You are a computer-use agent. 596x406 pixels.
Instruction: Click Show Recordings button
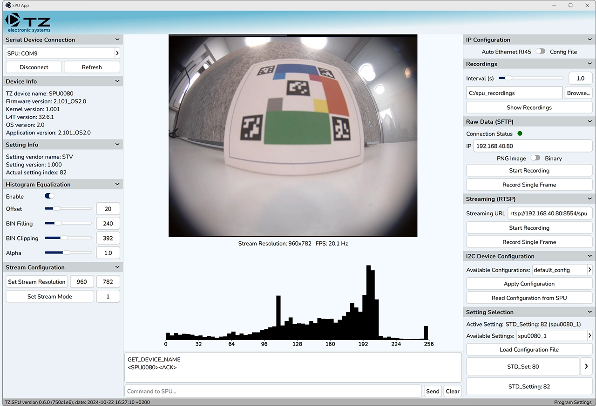[529, 107]
